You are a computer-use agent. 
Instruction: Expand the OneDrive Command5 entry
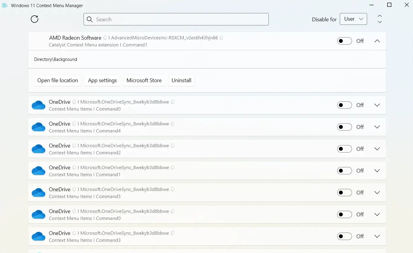377,193
